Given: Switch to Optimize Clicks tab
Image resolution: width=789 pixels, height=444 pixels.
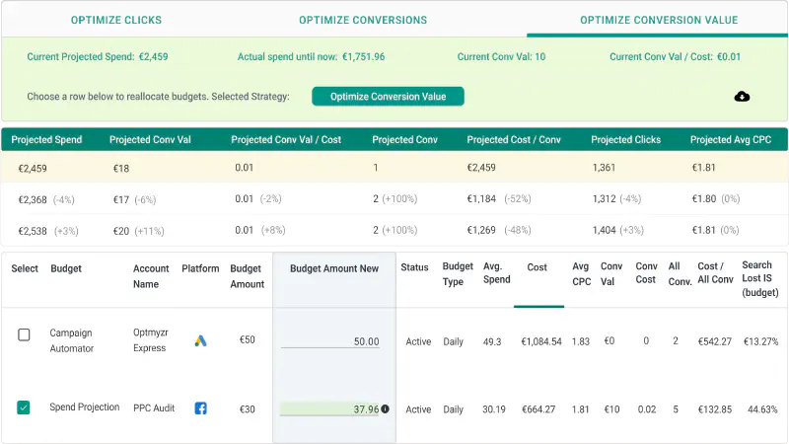Looking at the screenshot, I should click(116, 20).
